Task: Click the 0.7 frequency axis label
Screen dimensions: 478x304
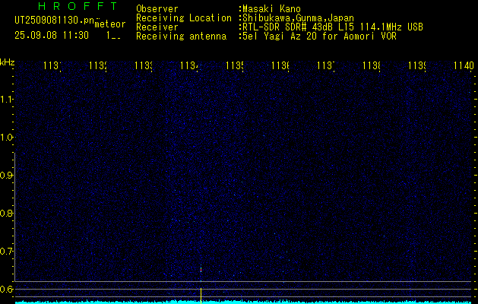Action: [6, 251]
